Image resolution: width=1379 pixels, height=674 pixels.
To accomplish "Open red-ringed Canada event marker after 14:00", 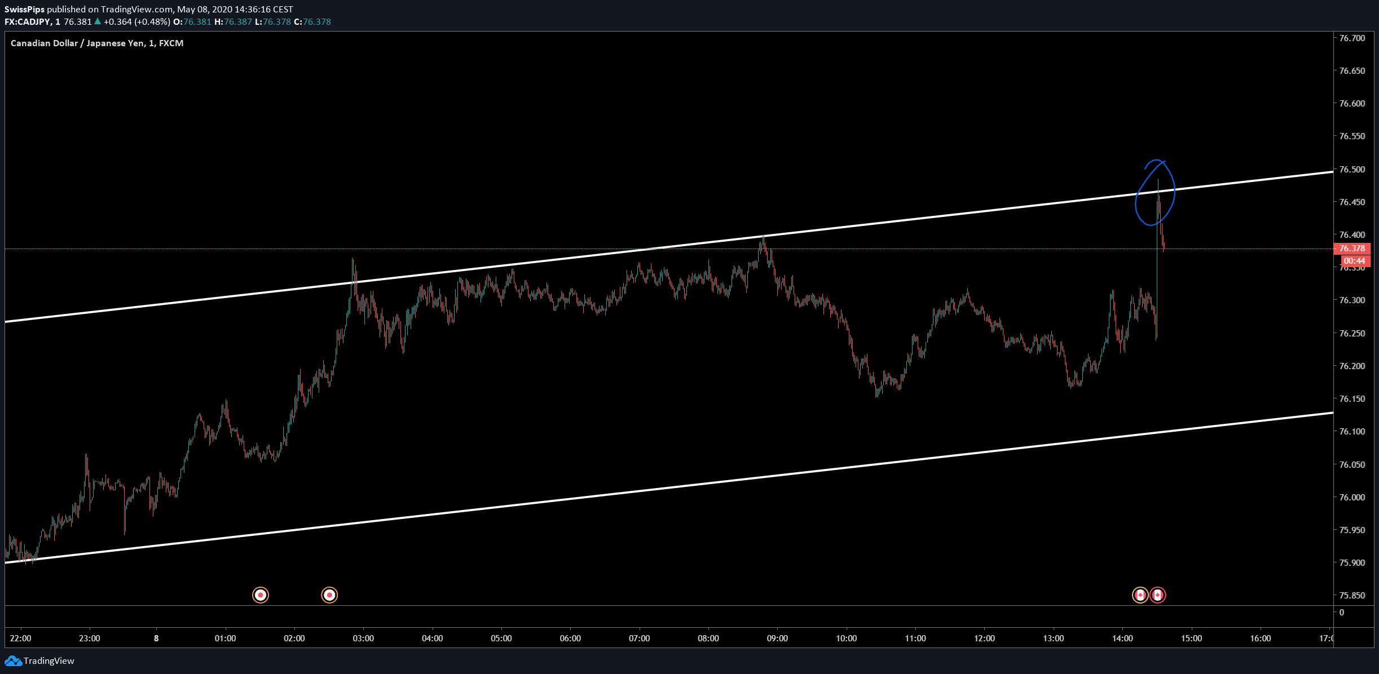I will coord(1158,595).
